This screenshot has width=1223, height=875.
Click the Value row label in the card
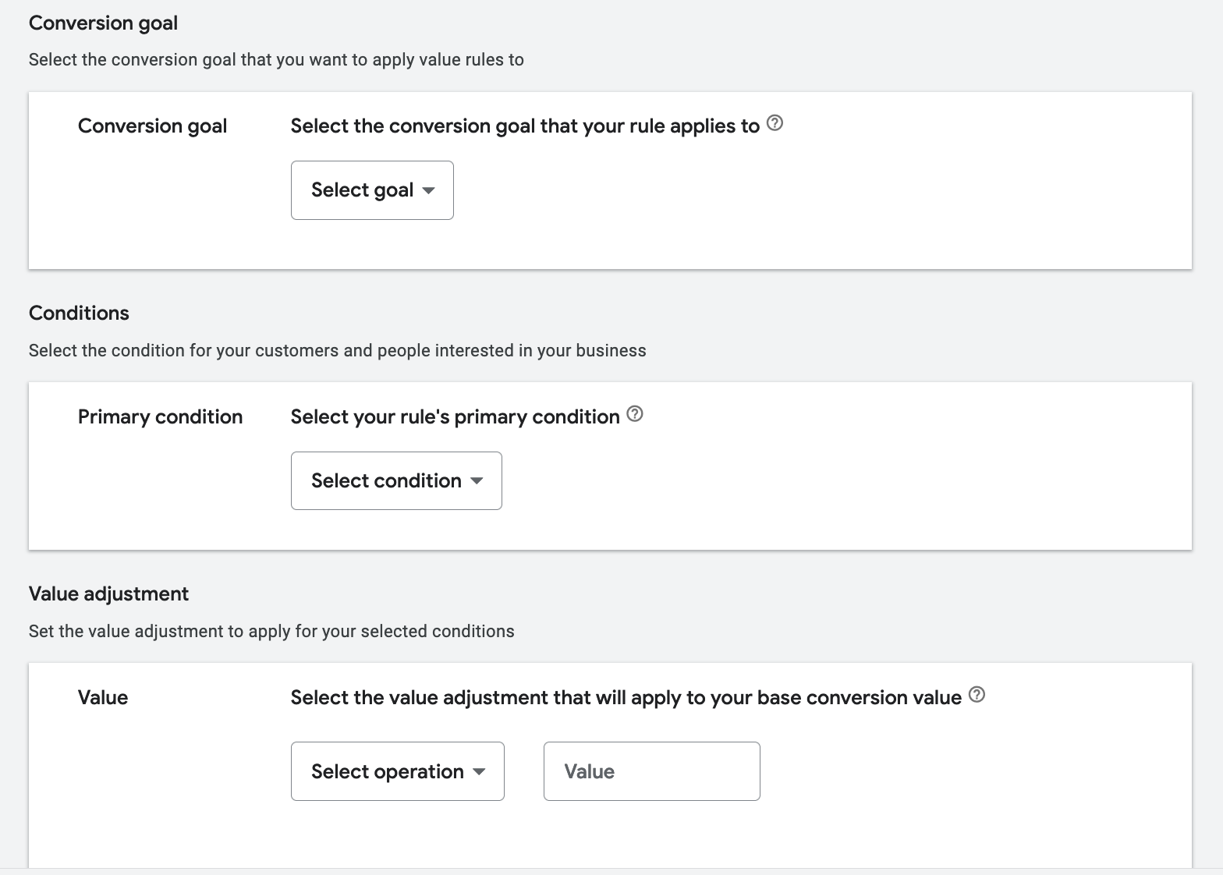pyautogui.click(x=103, y=698)
